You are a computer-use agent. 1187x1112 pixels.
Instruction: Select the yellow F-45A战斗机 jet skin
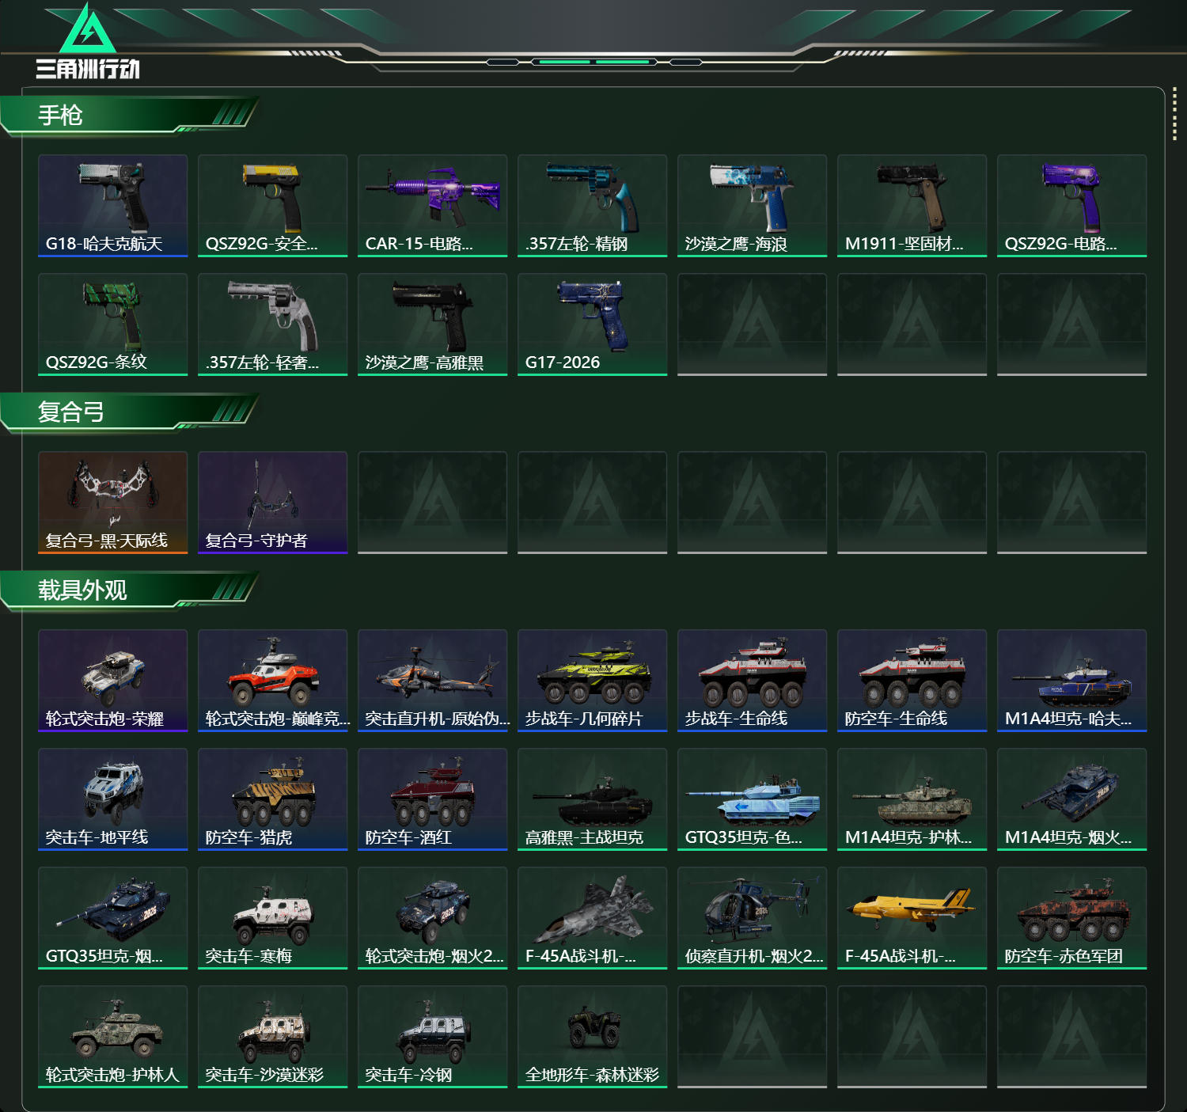(x=912, y=918)
